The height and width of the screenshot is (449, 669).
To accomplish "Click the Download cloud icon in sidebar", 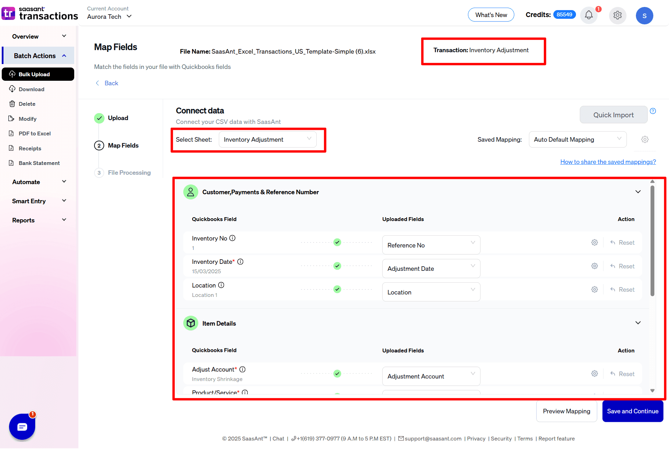I will [12, 89].
